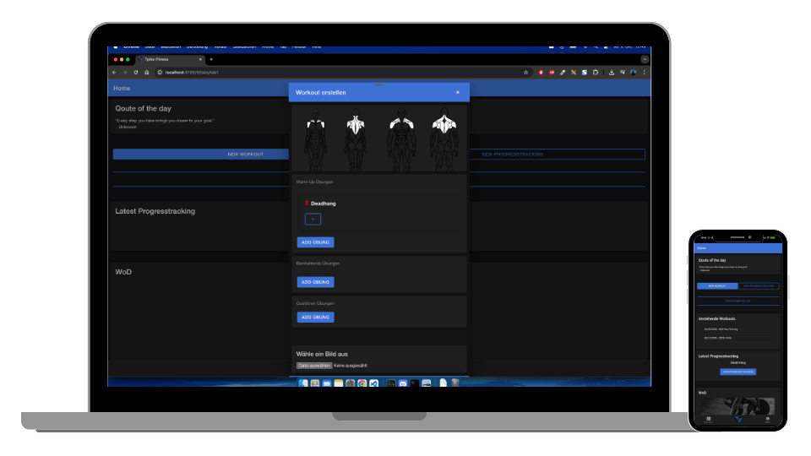
Task: Click the plus button below Deadhang
Action: pos(313,220)
